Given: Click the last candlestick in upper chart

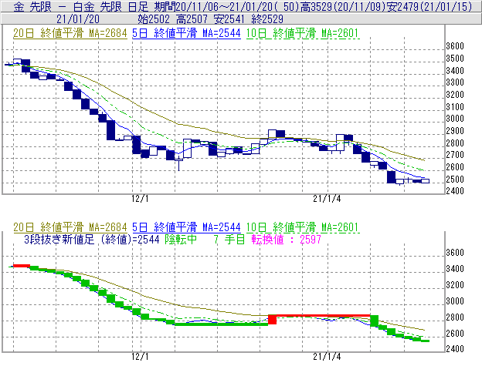Looking at the screenshot, I should coord(425,181).
